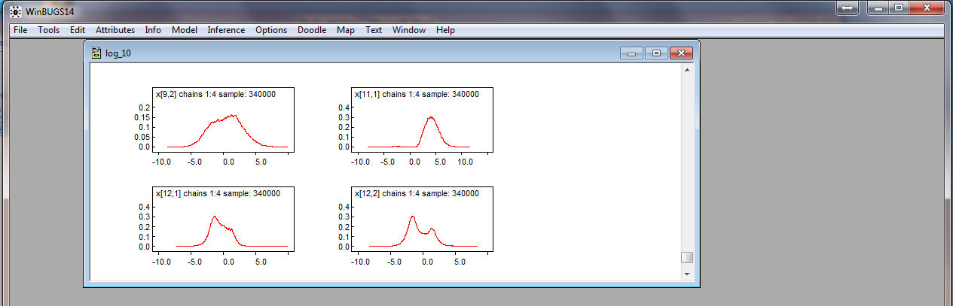Restore down the WinBUGS14 main window
Viewport: 953px width, 306px height.
tap(898, 8)
